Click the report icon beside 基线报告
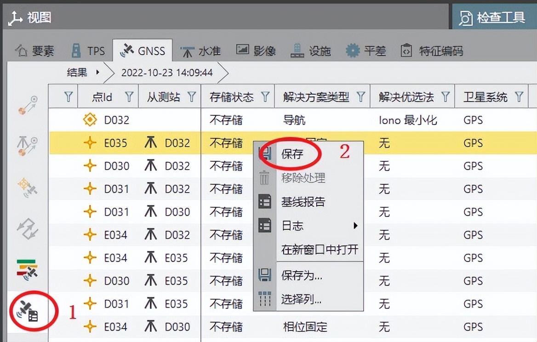The image size is (537, 342). pos(265,202)
